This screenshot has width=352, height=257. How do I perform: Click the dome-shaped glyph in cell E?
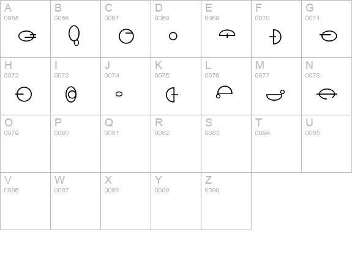click(x=227, y=34)
